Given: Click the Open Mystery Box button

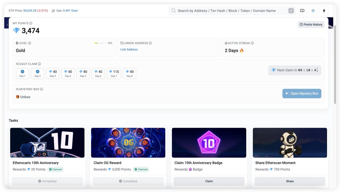Looking at the screenshot, I should coord(302,93).
